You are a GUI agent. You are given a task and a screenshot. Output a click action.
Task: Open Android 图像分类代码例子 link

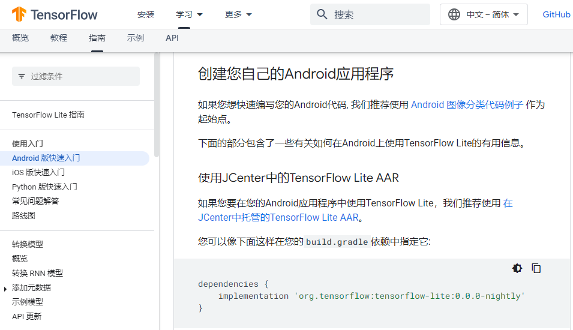click(467, 105)
